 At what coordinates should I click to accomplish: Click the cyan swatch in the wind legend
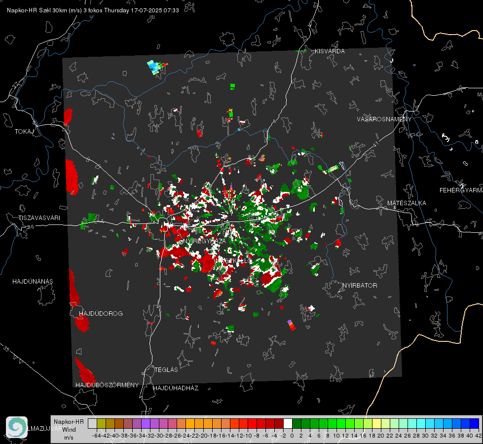tap(421, 423)
